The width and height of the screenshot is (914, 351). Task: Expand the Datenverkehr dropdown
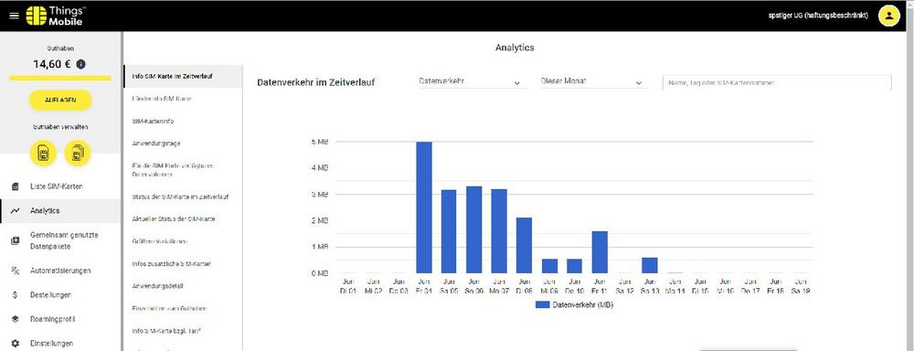[x=471, y=81]
